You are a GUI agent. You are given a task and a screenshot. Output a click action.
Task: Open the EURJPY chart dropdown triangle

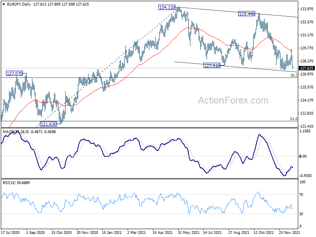(x=4, y=4)
